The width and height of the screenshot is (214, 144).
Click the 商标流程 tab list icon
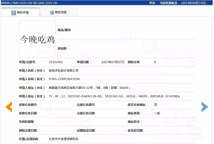(x=52, y=12)
